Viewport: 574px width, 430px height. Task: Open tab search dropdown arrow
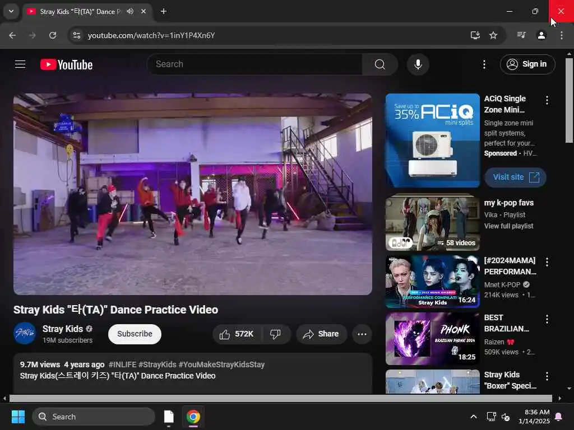(11, 11)
